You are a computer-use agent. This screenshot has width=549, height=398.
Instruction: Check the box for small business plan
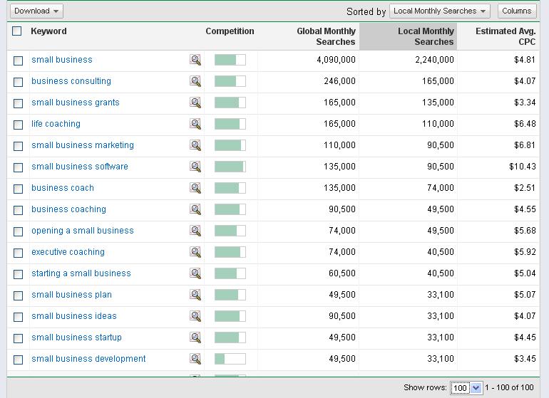(x=19, y=295)
